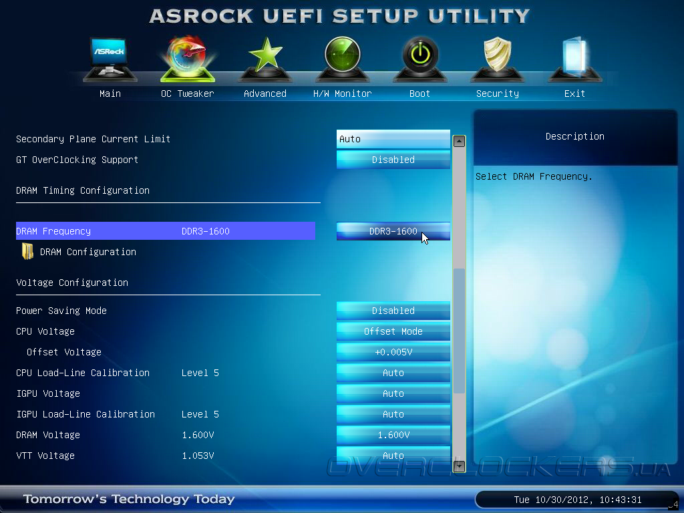
Task: Change Power Saving Mode Disabled value
Action: click(393, 311)
